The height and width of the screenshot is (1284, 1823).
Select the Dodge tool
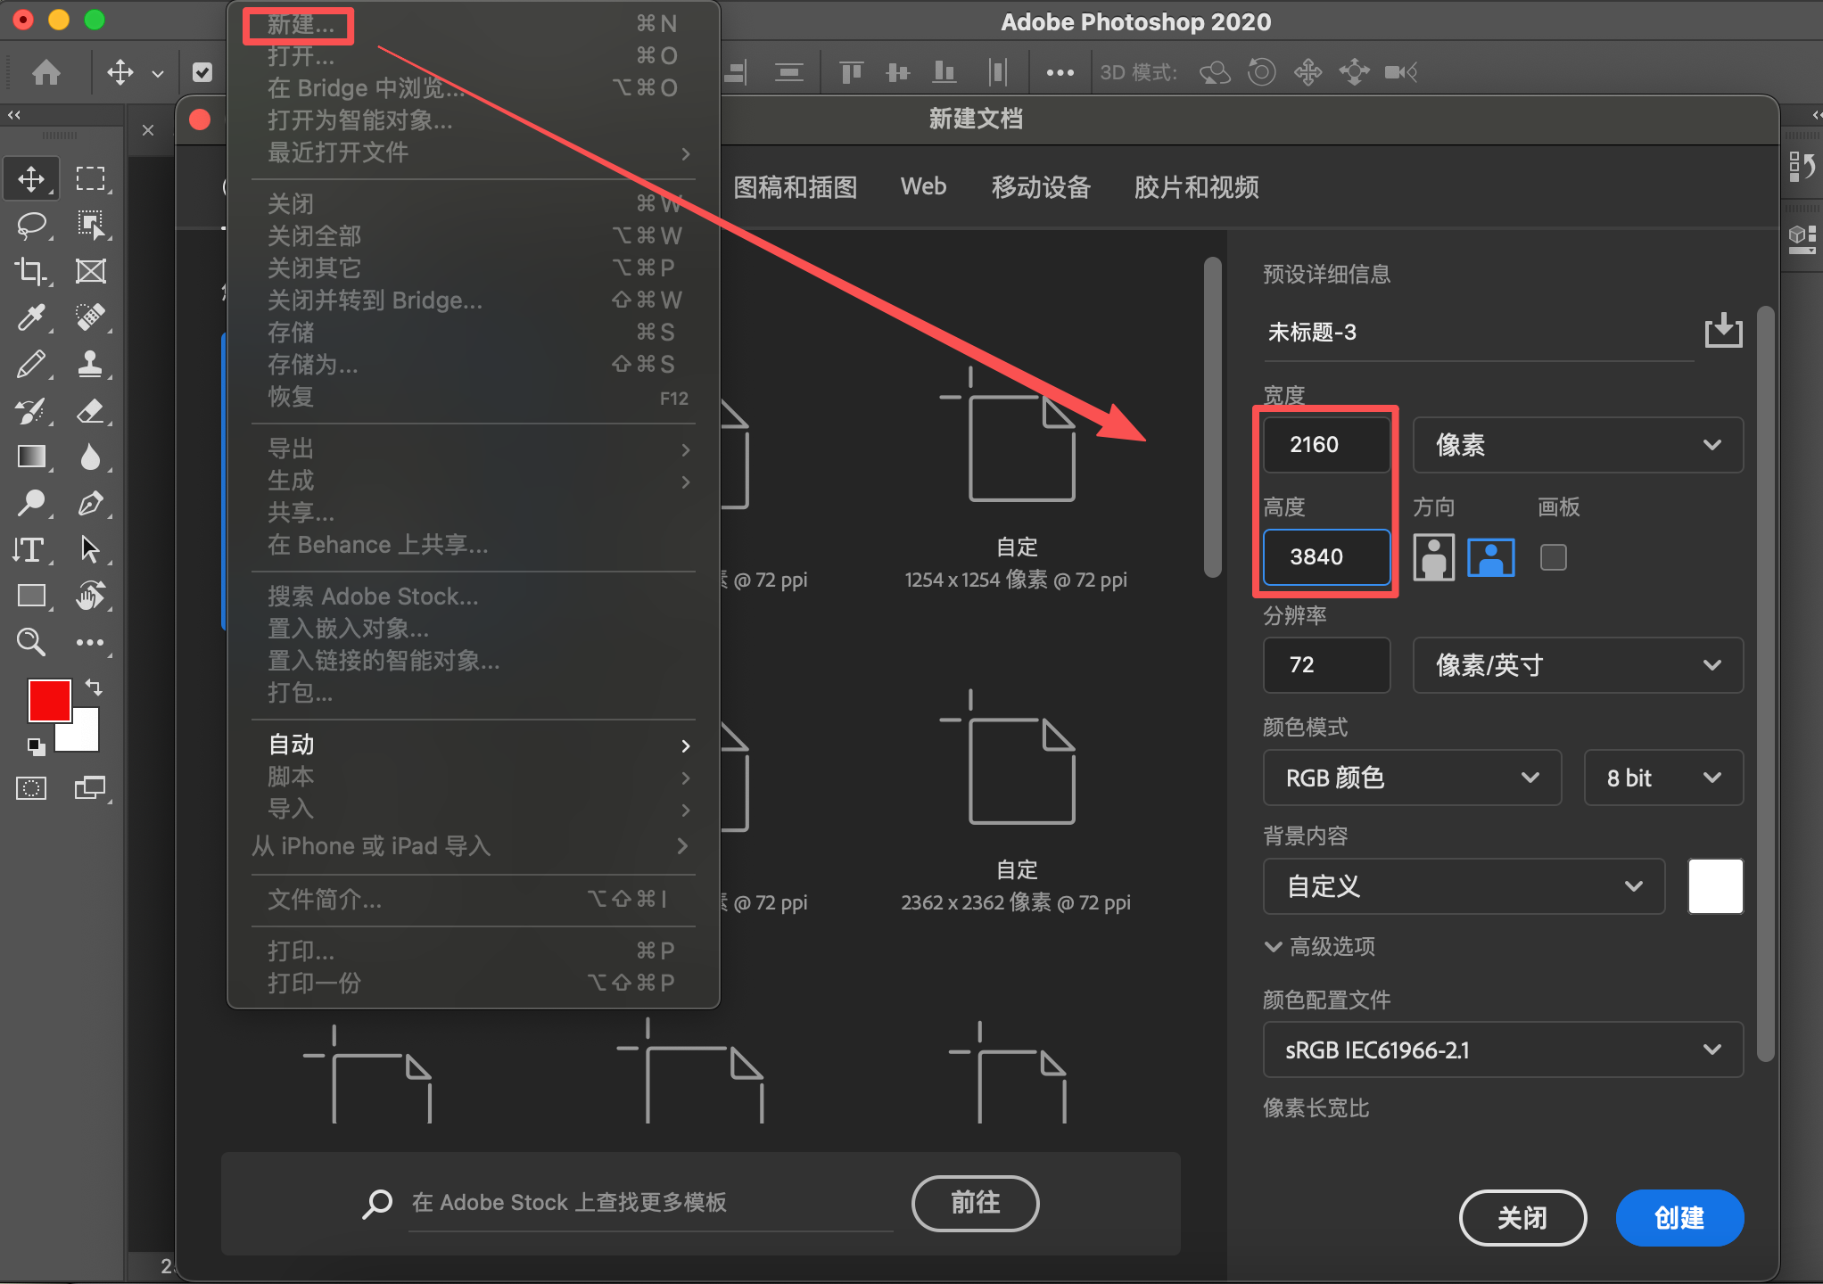point(31,503)
